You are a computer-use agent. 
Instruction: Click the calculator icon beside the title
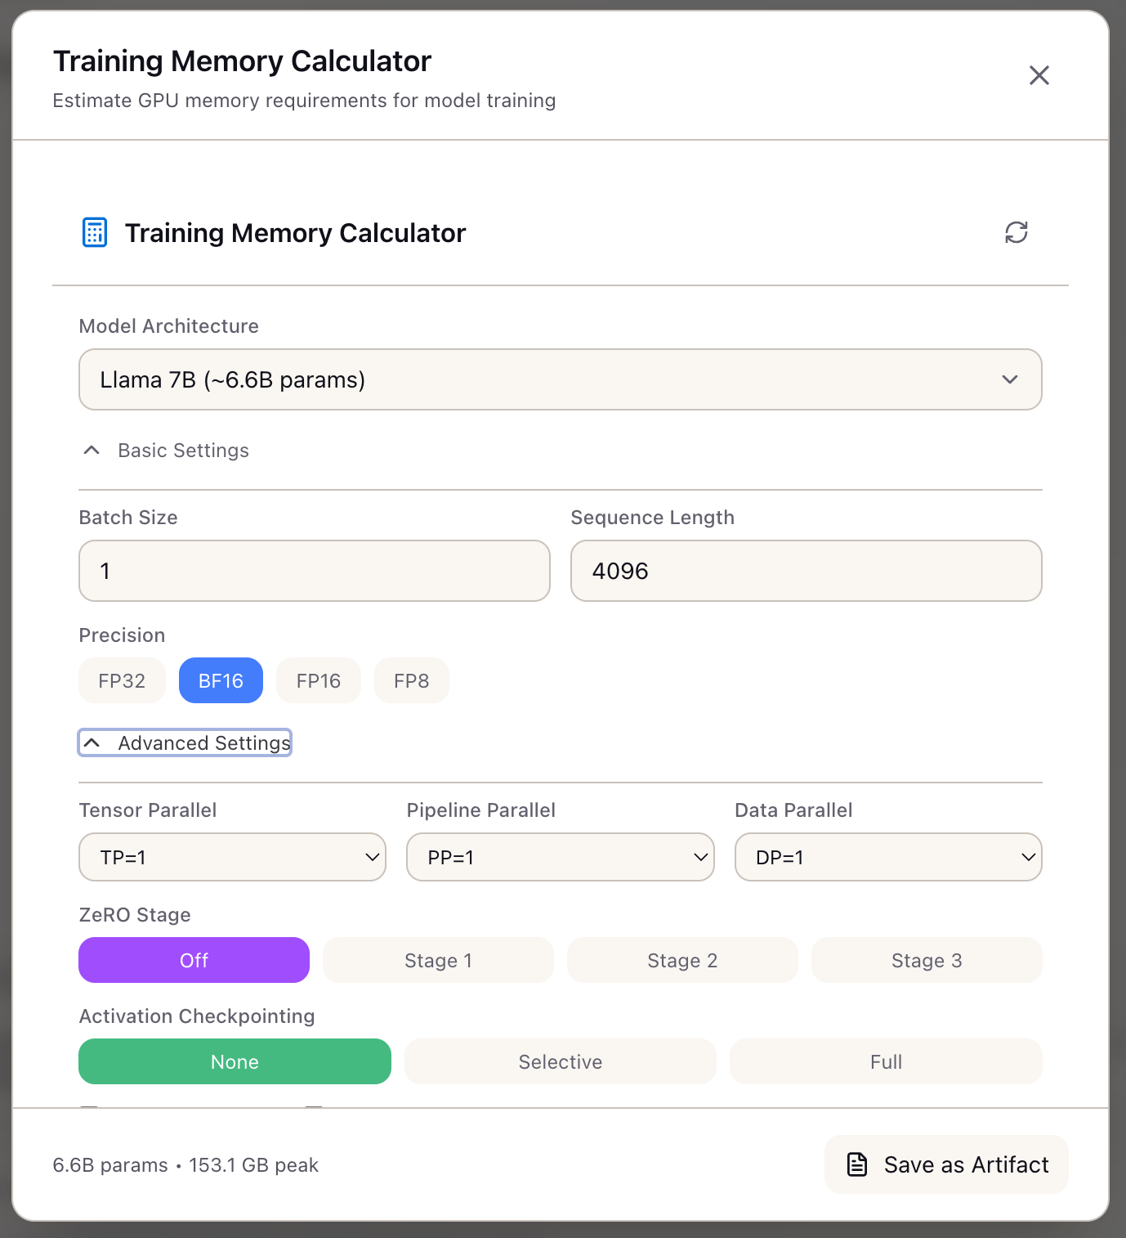(x=94, y=232)
